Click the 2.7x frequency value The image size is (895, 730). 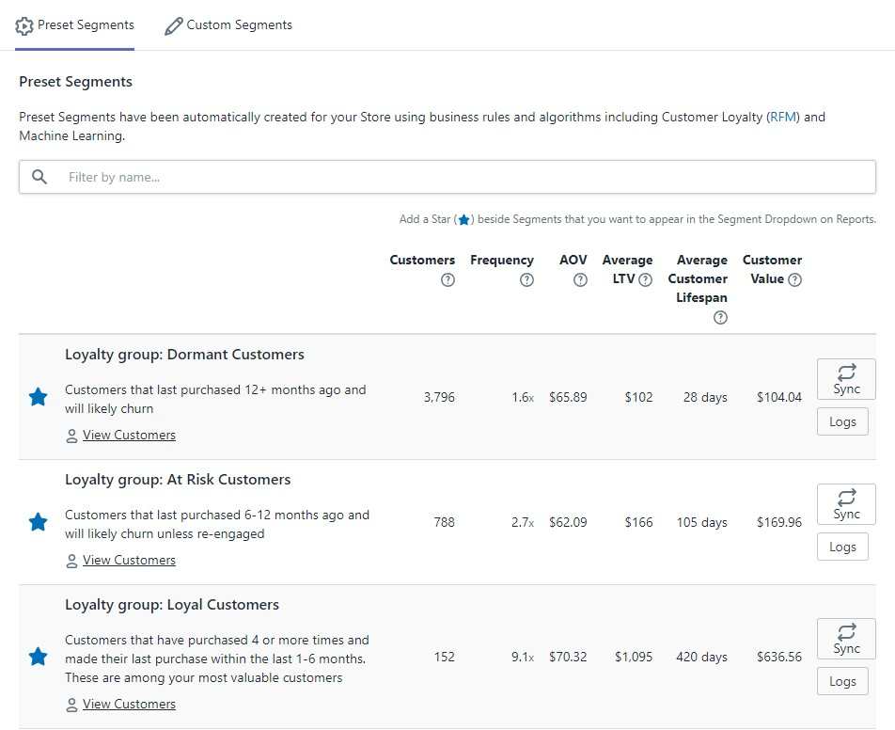point(523,523)
